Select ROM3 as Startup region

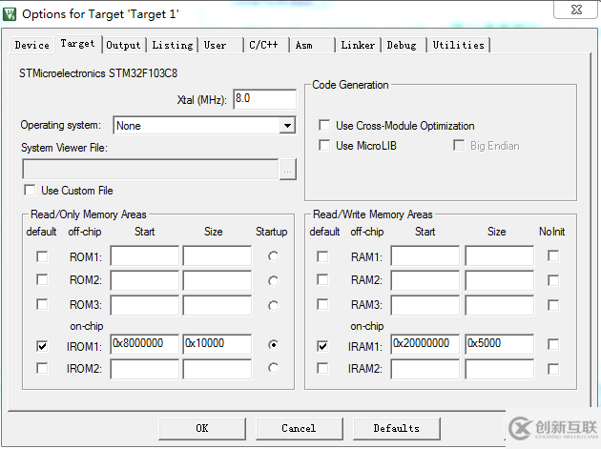pyautogui.click(x=273, y=306)
